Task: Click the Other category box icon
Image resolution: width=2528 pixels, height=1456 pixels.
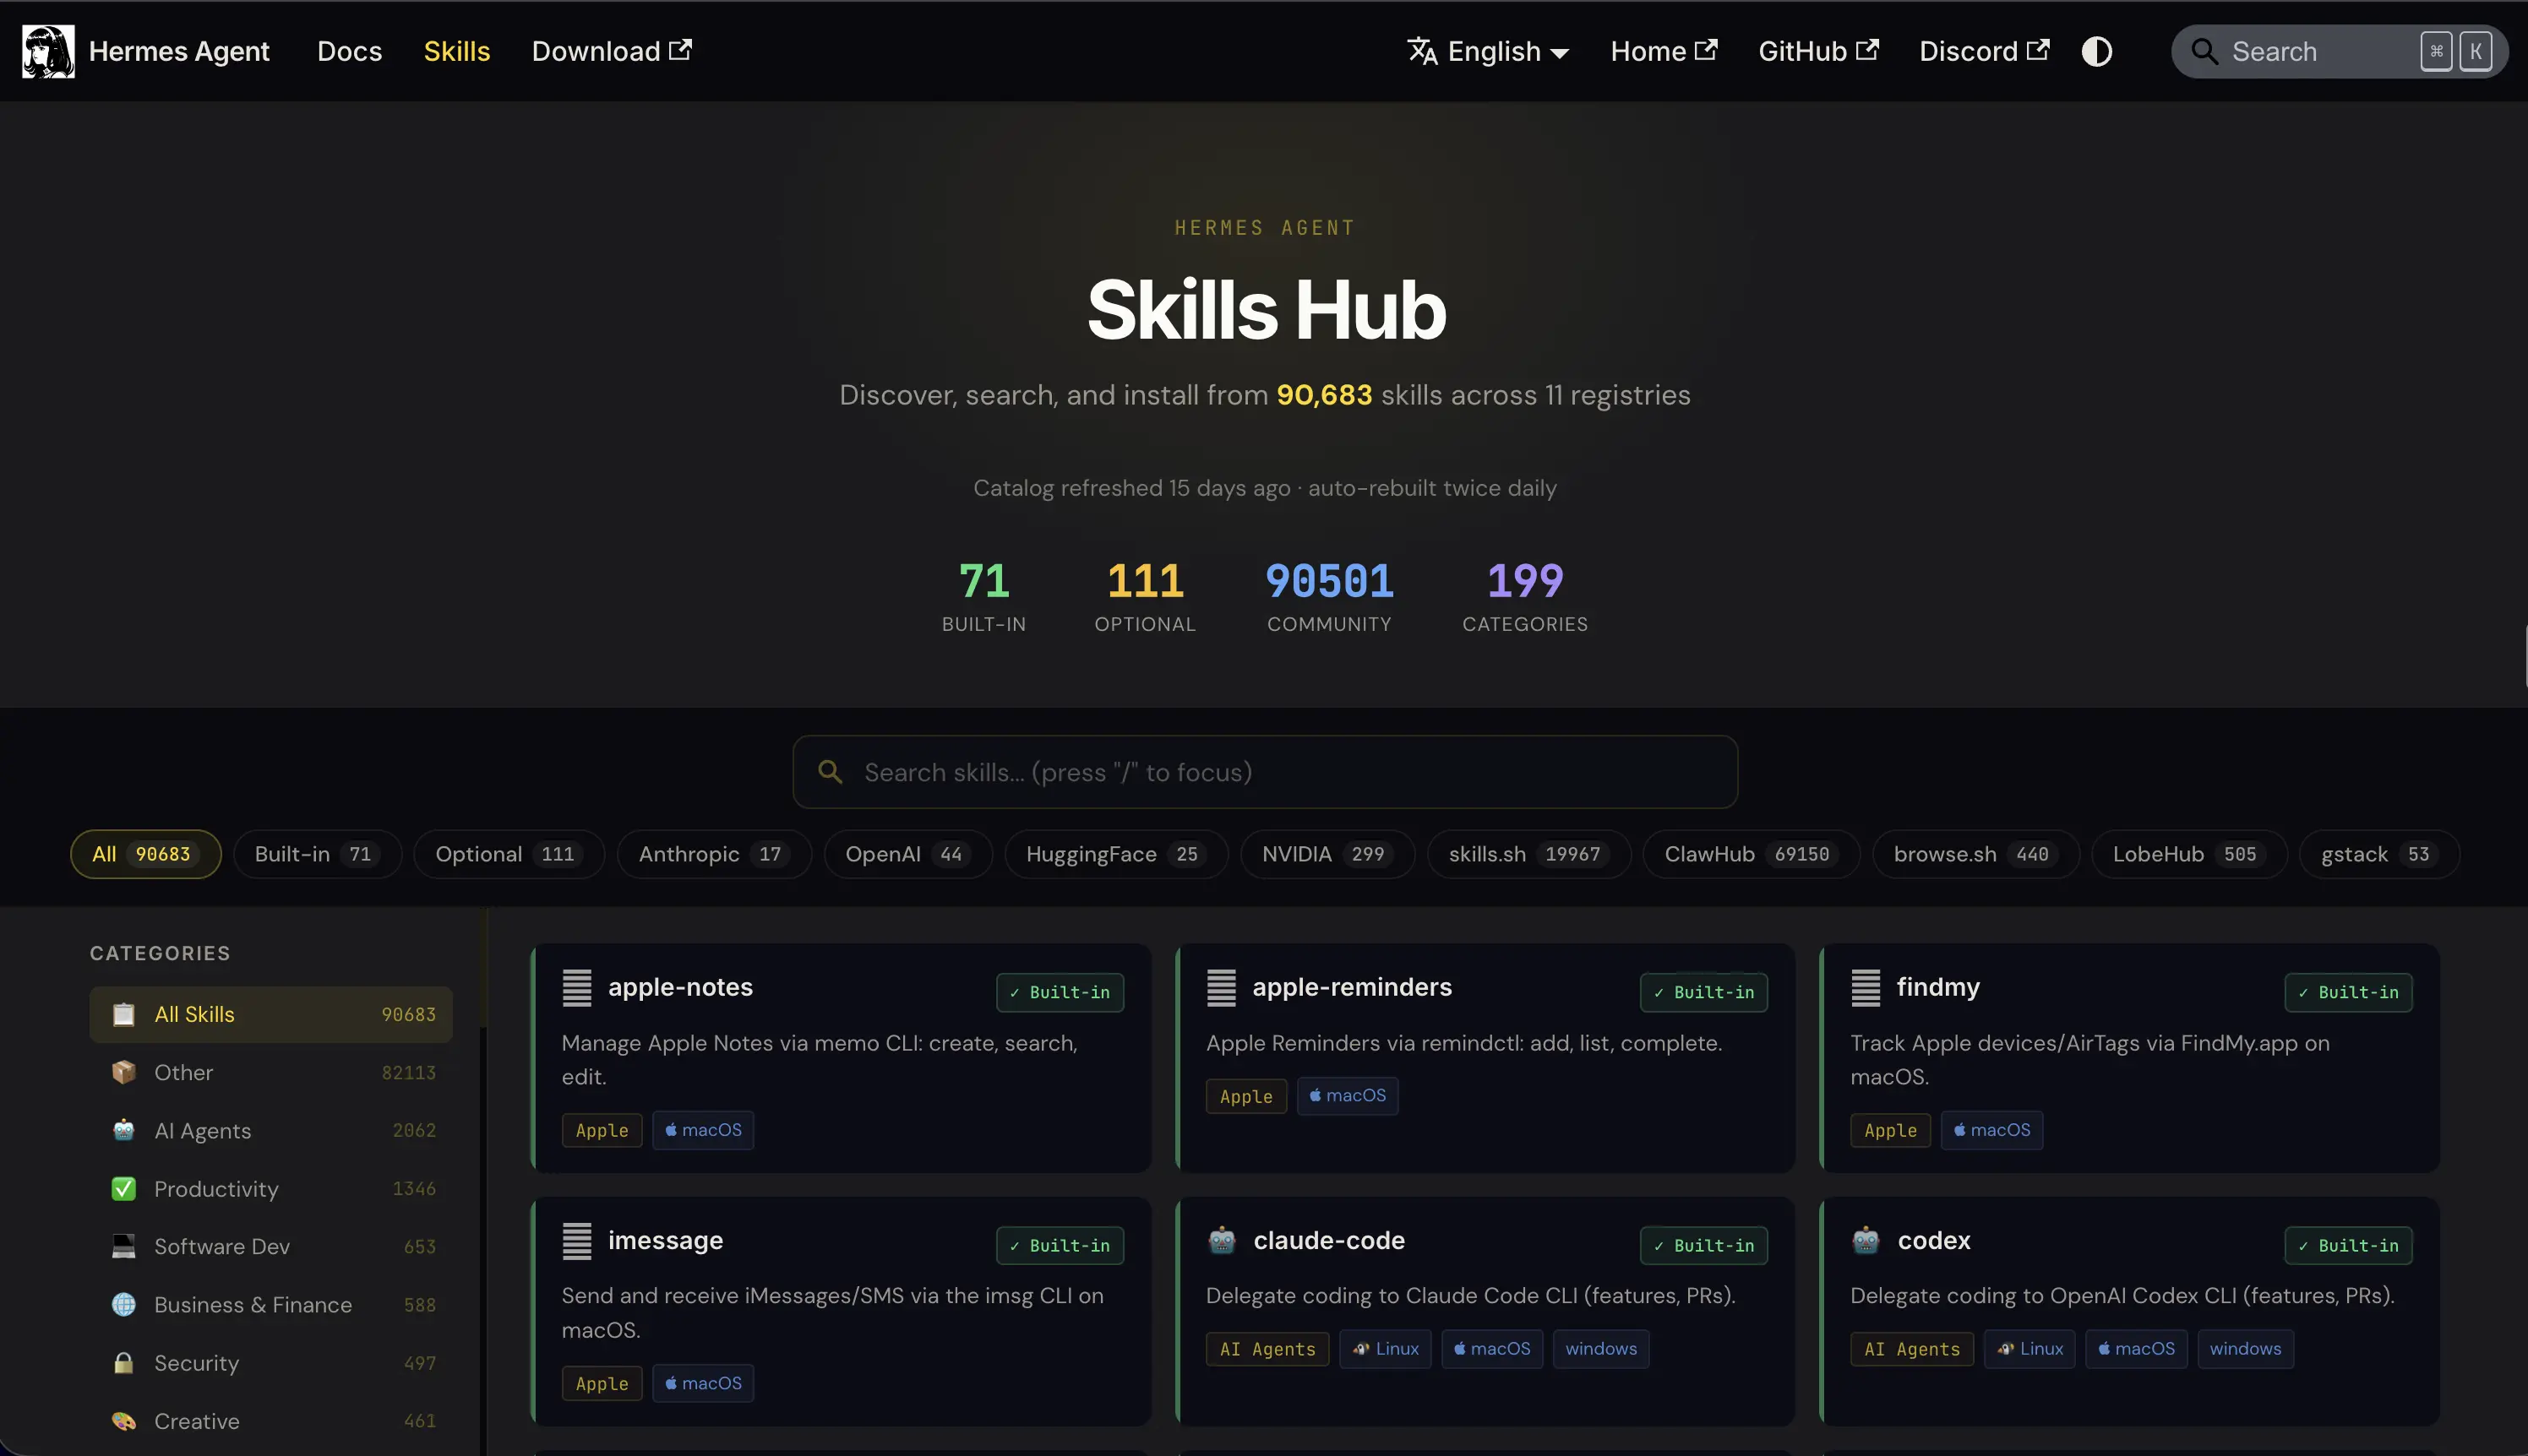Action: click(124, 1073)
